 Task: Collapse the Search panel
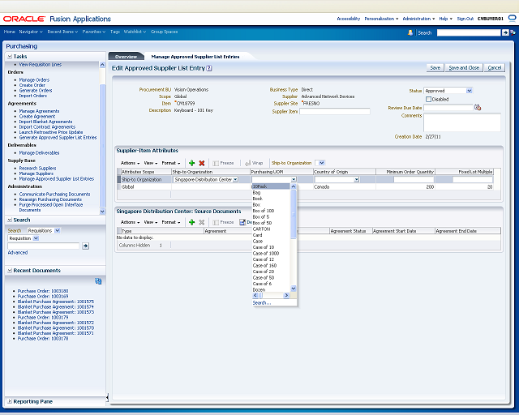10,220
